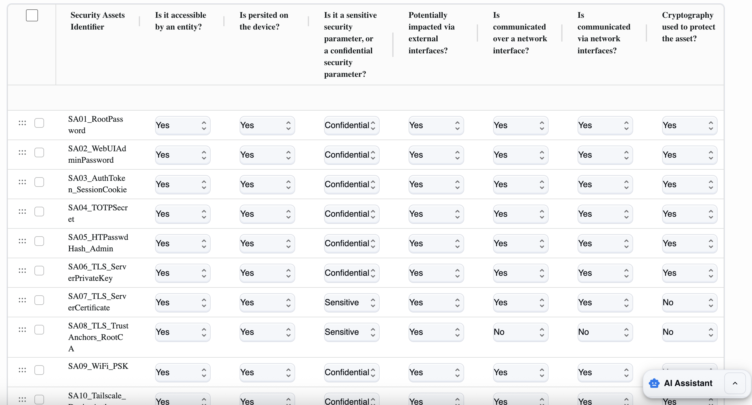752x405 pixels.
Task: Click the drag handle for SA05_HTPasswdHash_Admin
Action: click(x=22, y=241)
